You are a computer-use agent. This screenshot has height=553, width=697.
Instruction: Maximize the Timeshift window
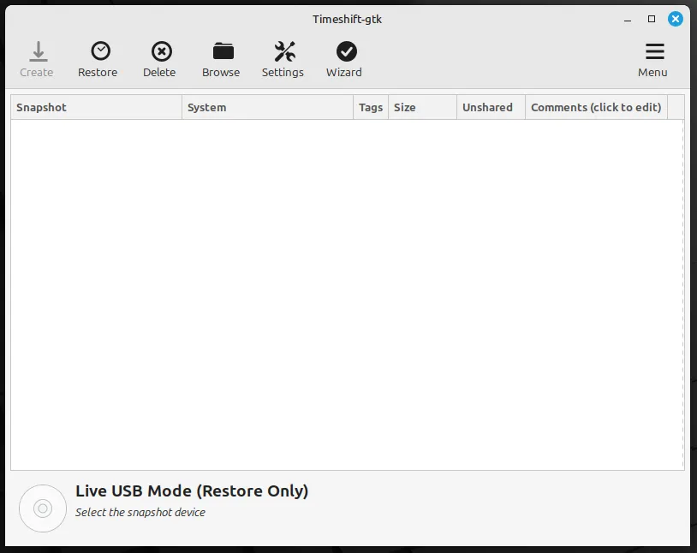click(652, 18)
